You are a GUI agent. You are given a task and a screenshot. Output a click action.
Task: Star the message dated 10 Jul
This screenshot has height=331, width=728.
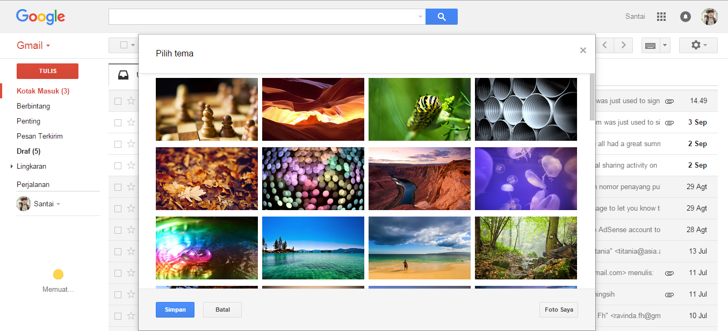131,316
